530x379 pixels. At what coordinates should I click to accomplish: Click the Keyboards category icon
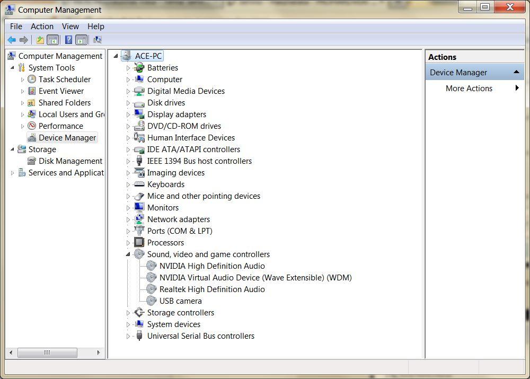(x=139, y=184)
